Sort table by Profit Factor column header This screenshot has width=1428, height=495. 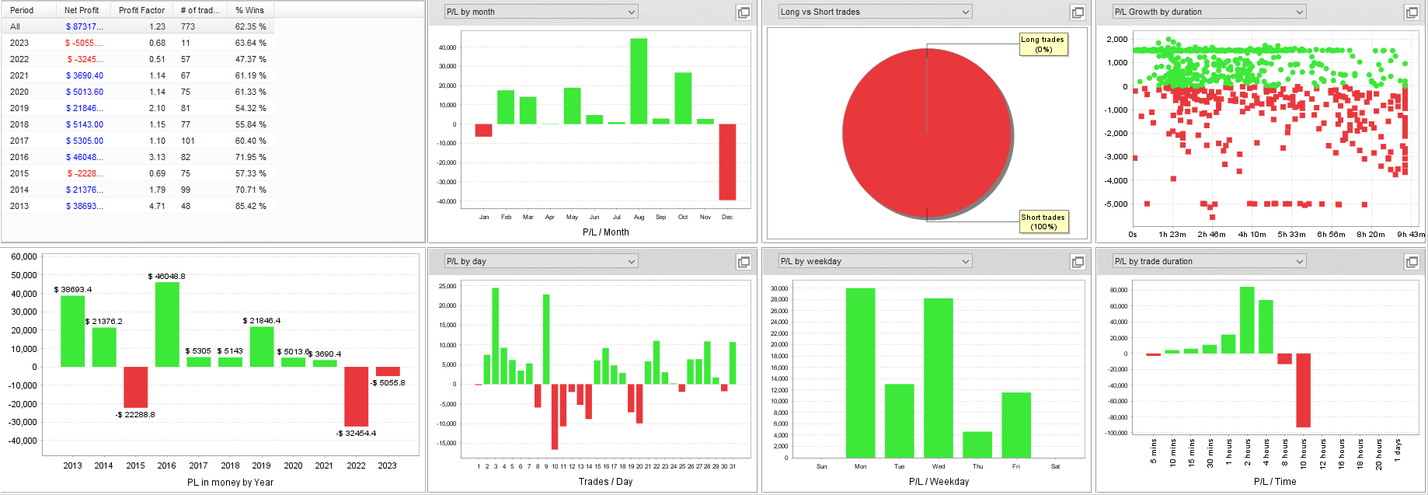click(141, 10)
